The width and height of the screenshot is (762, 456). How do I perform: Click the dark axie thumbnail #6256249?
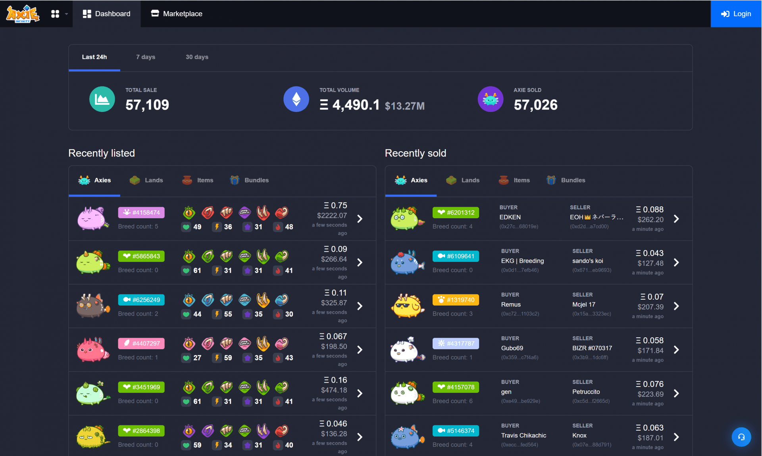(93, 306)
